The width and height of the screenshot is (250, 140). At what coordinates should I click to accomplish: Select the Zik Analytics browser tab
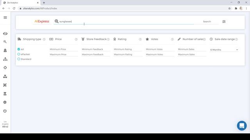(21, 3)
